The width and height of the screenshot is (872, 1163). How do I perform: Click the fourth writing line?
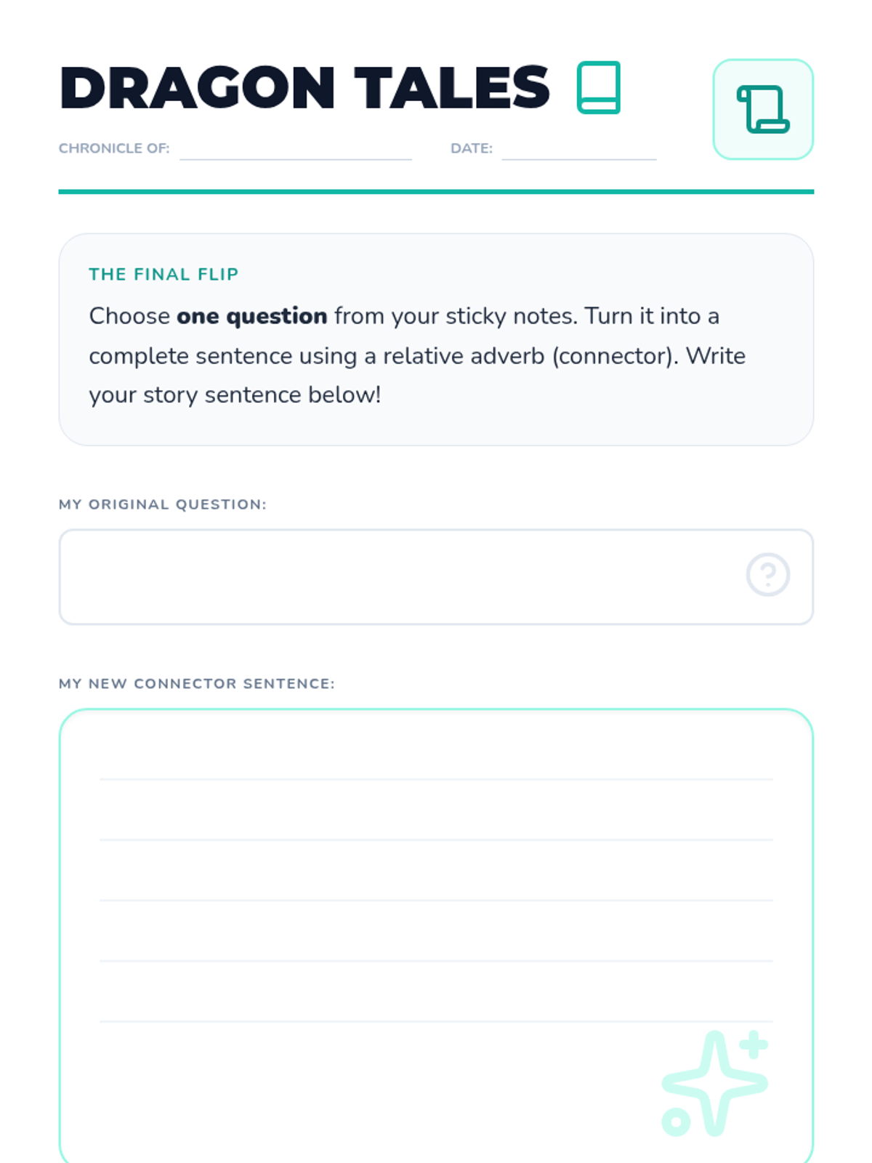pyautogui.click(x=436, y=961)
